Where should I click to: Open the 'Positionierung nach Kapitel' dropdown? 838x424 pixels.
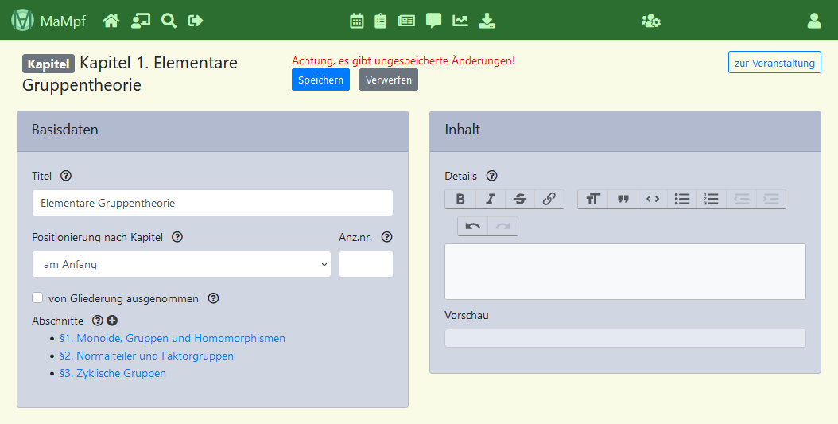(x=181, y=264)
